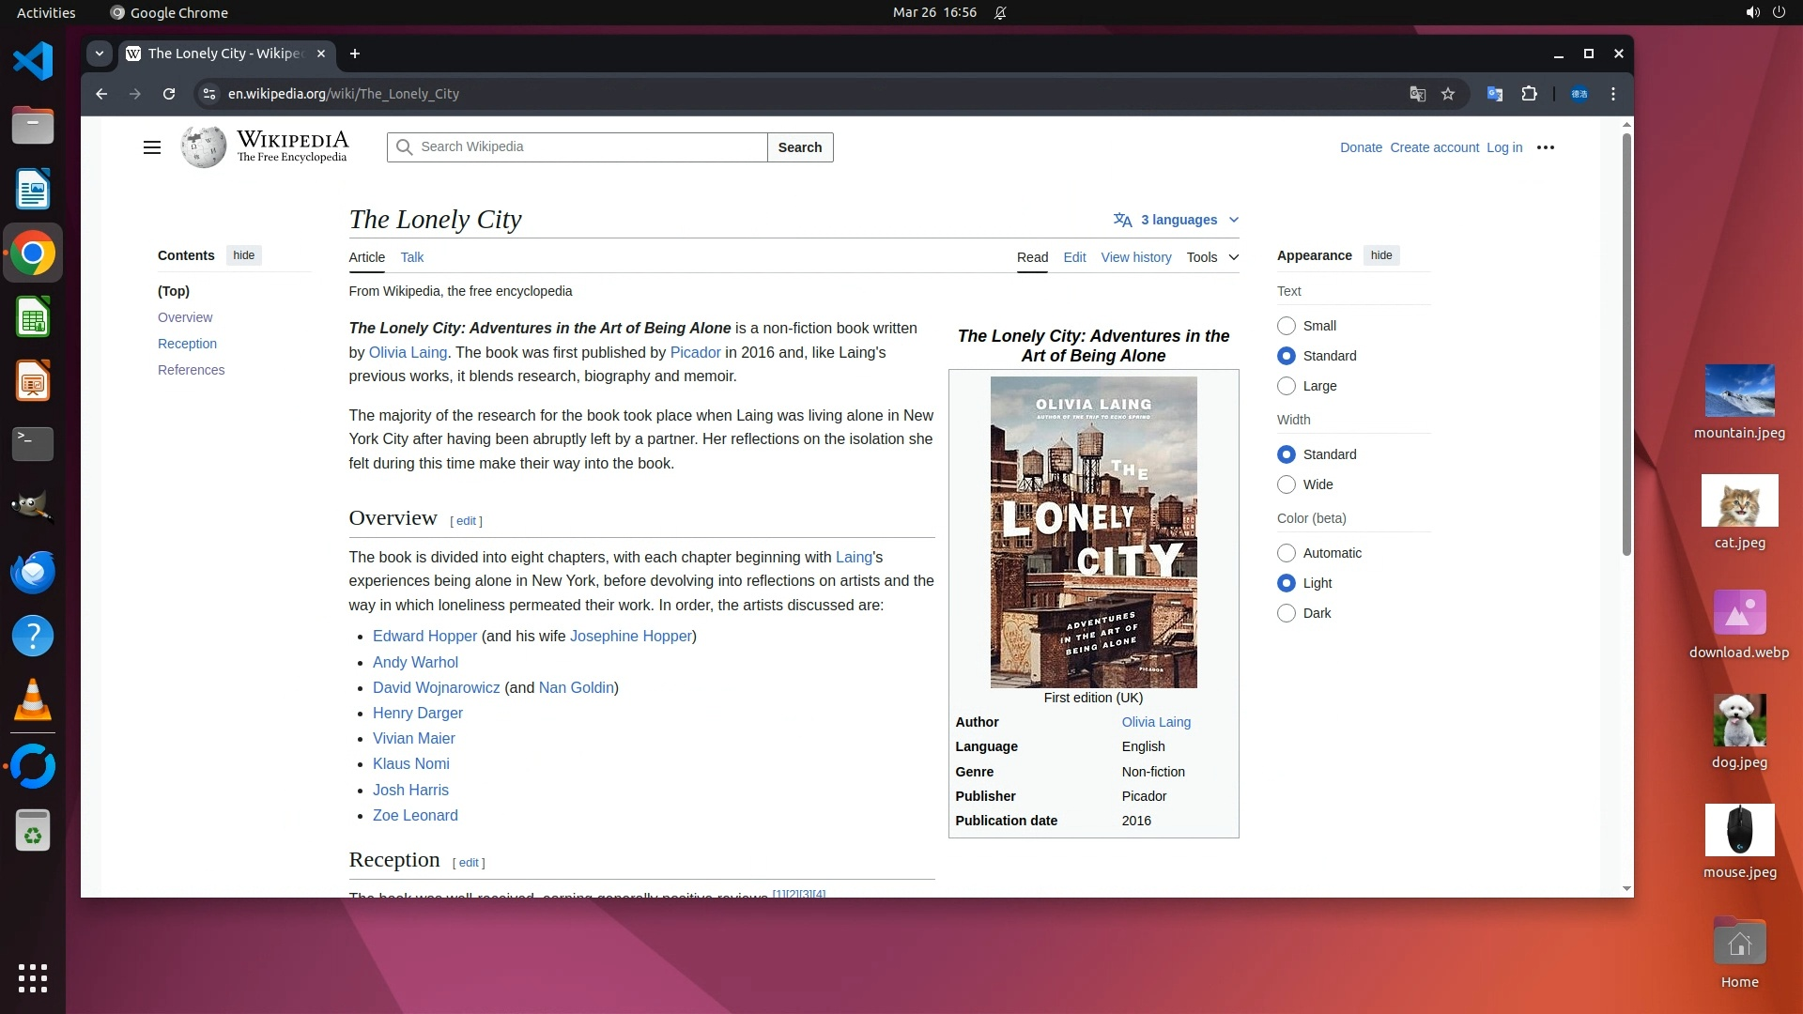Open the personal tools three-dots icon
Viewport: 1803px width, 1014px height.
[x=1545, y=147]
